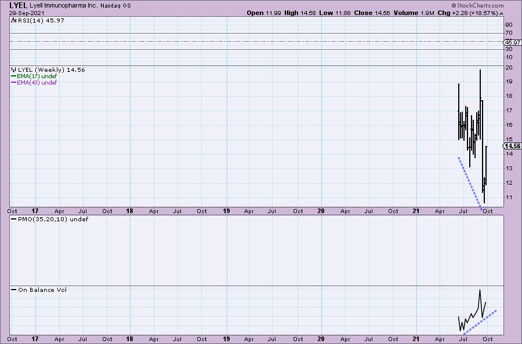Click the 29-Sep-2021 chart date

27,13
